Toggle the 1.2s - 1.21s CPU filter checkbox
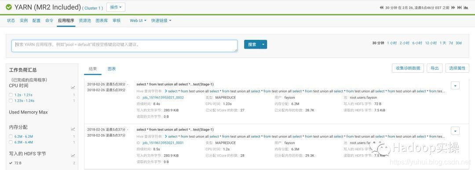475x170 pixels. click(x=11, y=95)
